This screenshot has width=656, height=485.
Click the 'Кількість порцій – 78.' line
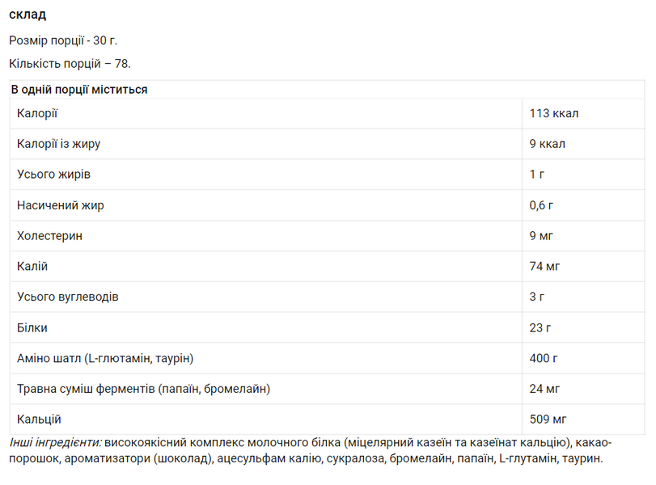(70, 64)
